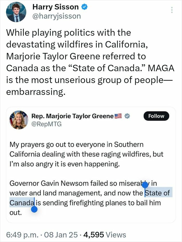This screenshot has width=182, height=242.
Task: Click the gray verified badge on quoted tweet
Action: (x=127, y=116)
